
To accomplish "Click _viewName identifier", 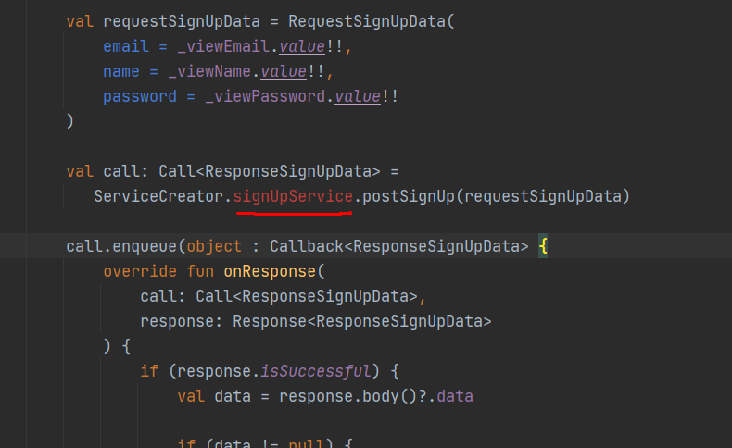I will (x=209, y=72).
